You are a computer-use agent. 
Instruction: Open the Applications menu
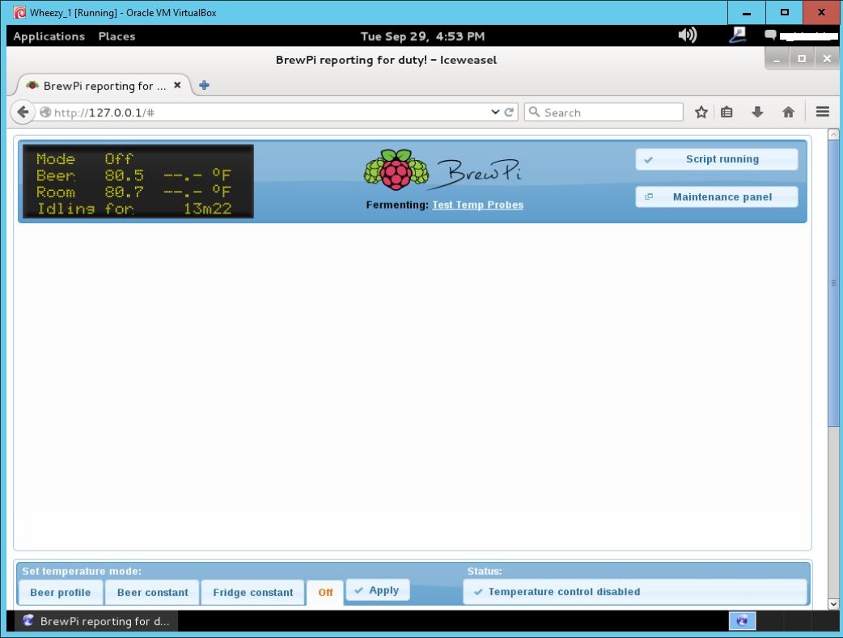pyautogui.click(x=49, y=36)
